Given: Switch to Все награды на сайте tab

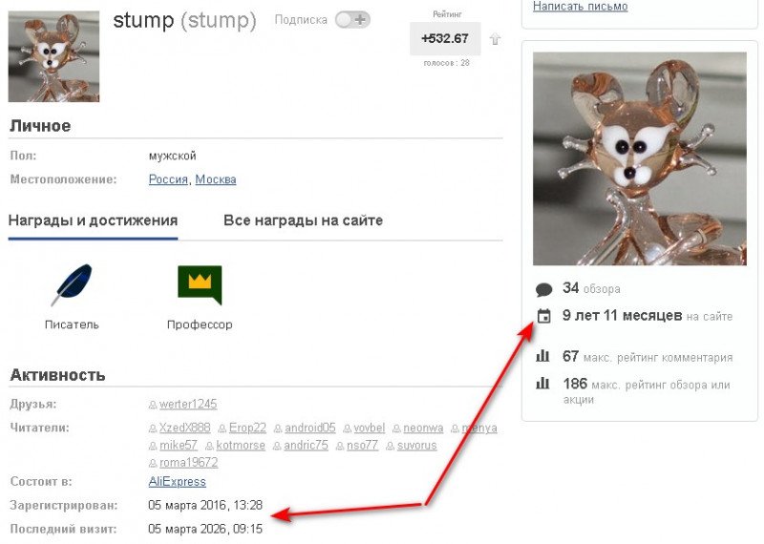Looking at the screenshot, I should pyautogui.click(x=303, y=220).
